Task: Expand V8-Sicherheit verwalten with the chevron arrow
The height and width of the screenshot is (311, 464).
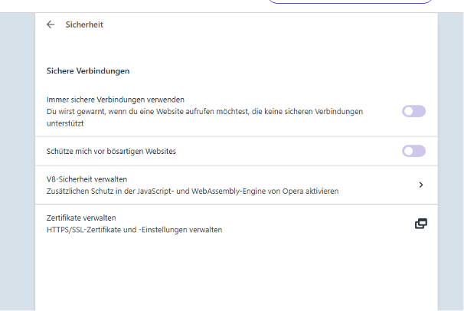Action: (421, 185)
